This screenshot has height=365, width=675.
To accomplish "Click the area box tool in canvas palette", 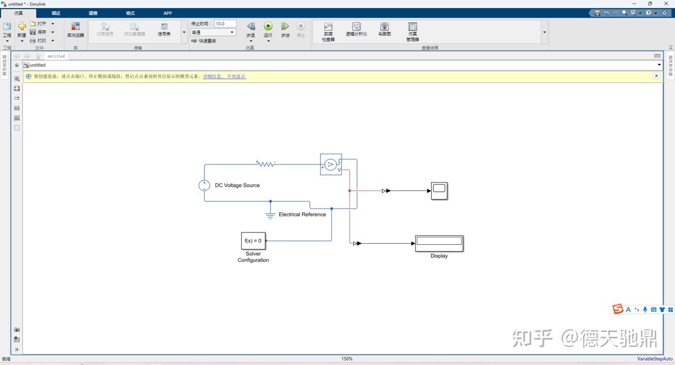I will [17, 128].
